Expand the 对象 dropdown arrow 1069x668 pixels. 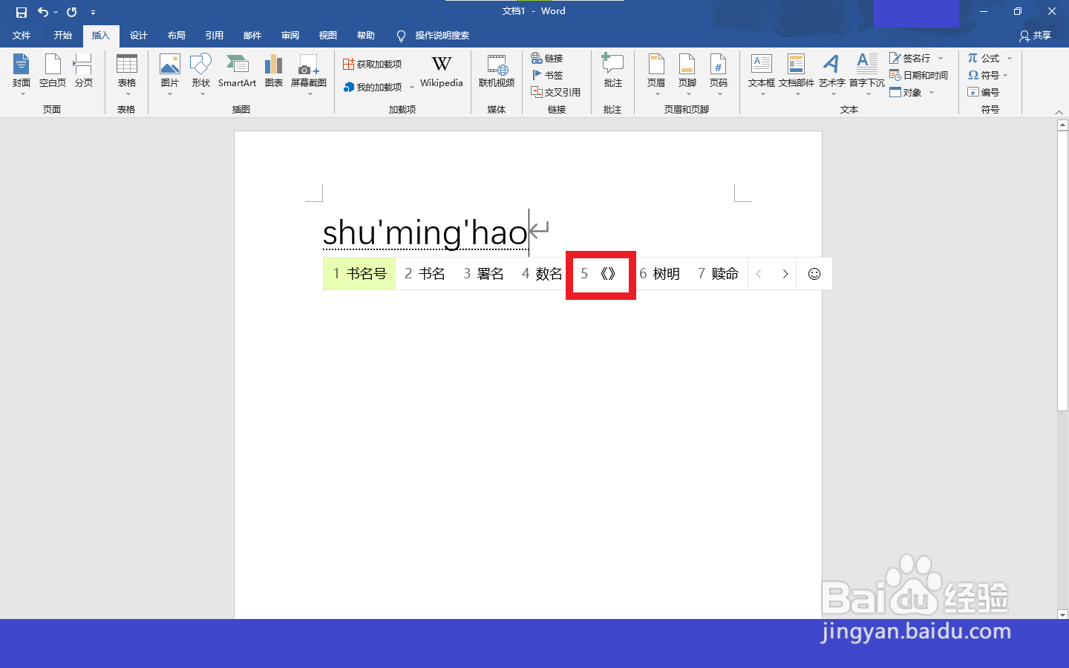click(x=932, y=92)
